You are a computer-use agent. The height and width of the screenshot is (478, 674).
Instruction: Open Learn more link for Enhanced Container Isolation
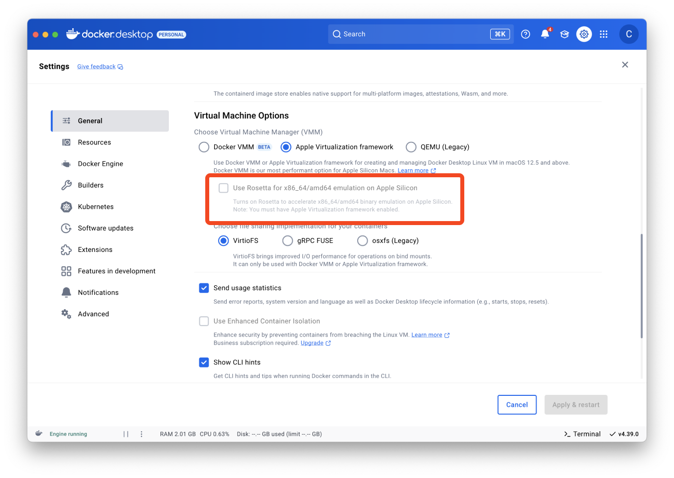coord(427,335)
